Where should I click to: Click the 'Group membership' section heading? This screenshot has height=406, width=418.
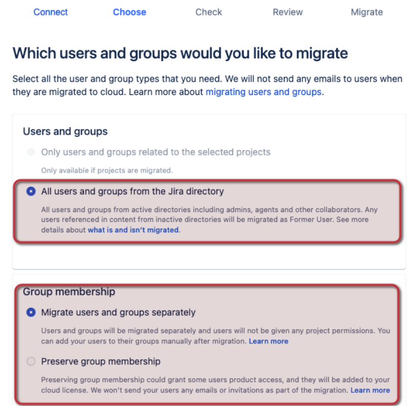click(69, 292)
